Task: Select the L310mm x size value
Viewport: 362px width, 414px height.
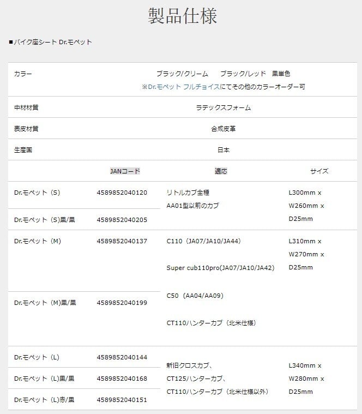Action: (305, 241)
